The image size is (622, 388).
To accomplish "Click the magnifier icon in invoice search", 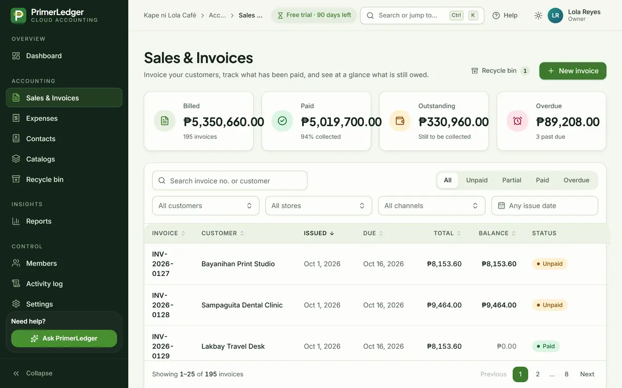I will point(162,181).
